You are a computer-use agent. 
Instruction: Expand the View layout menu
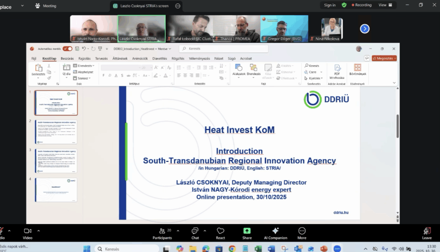(x=384, y=5)
